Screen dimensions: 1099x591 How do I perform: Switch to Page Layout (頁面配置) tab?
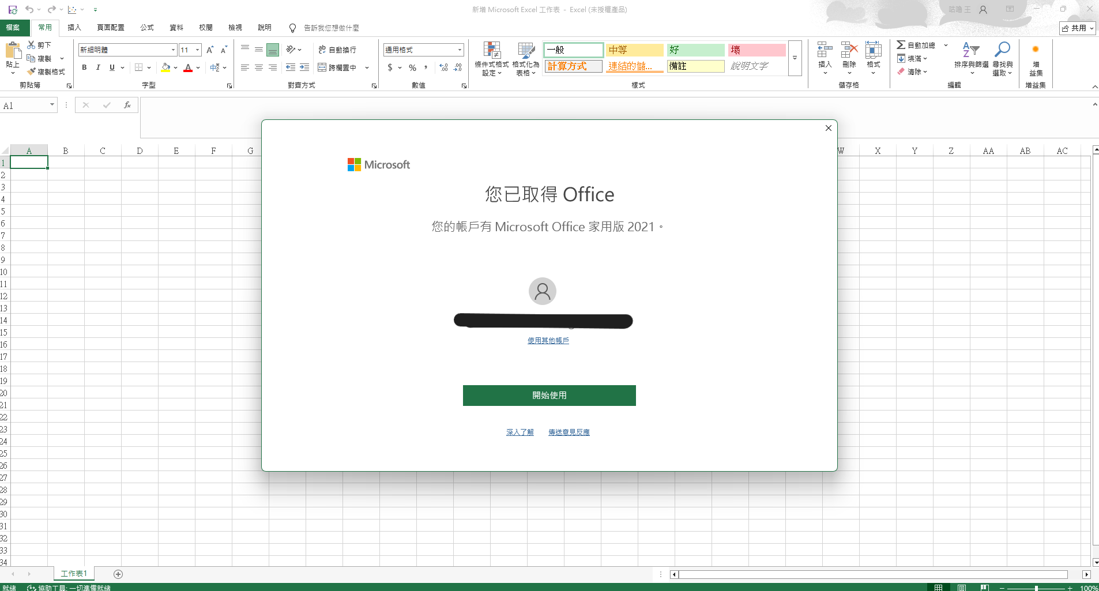(111, 27)
